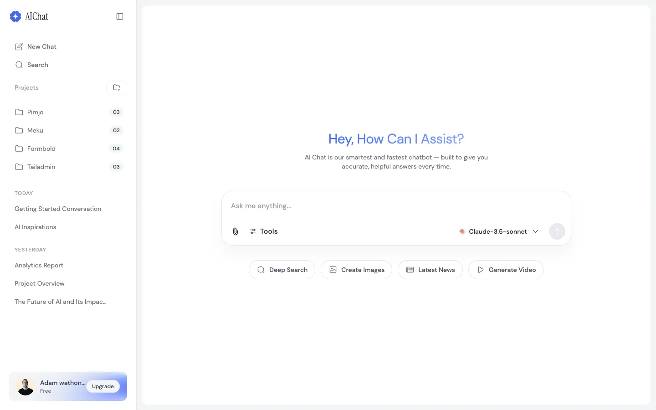Attach a file with the paperclip icon
Image resolution: width=656 pixels, height=410 pixels.
pos(236,231)
